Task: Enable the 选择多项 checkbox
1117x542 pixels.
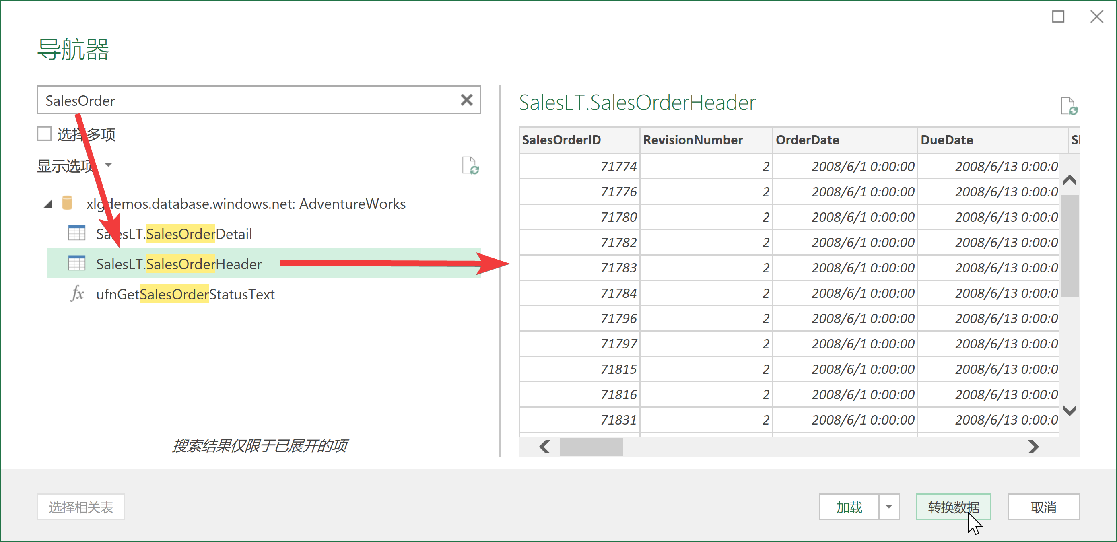Action: (x=44, y=134)
